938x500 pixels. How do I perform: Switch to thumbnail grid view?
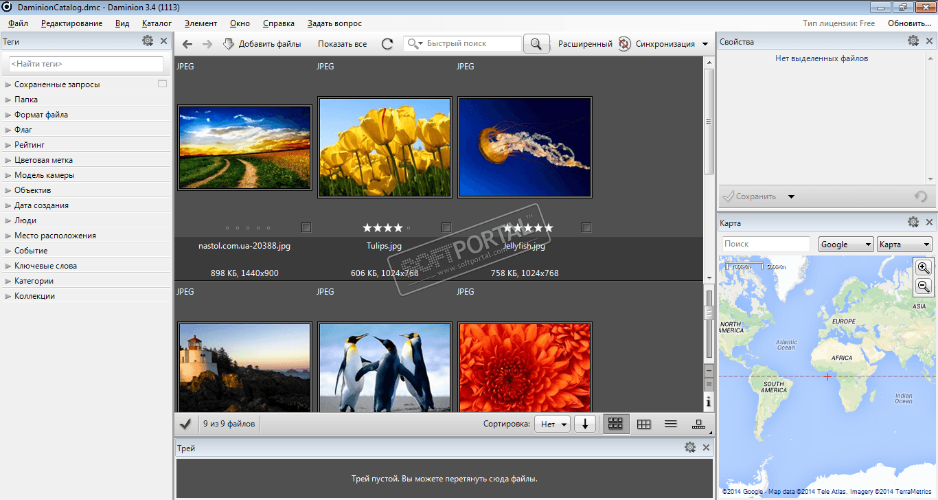point(616,424)
